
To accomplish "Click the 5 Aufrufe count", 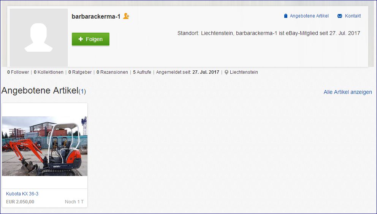I will click(142, 72).
